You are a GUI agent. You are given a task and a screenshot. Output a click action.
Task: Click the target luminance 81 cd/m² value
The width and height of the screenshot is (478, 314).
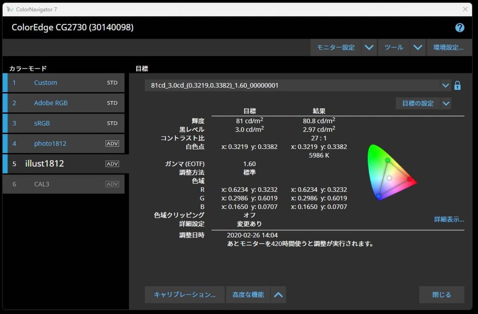[249, 120]
